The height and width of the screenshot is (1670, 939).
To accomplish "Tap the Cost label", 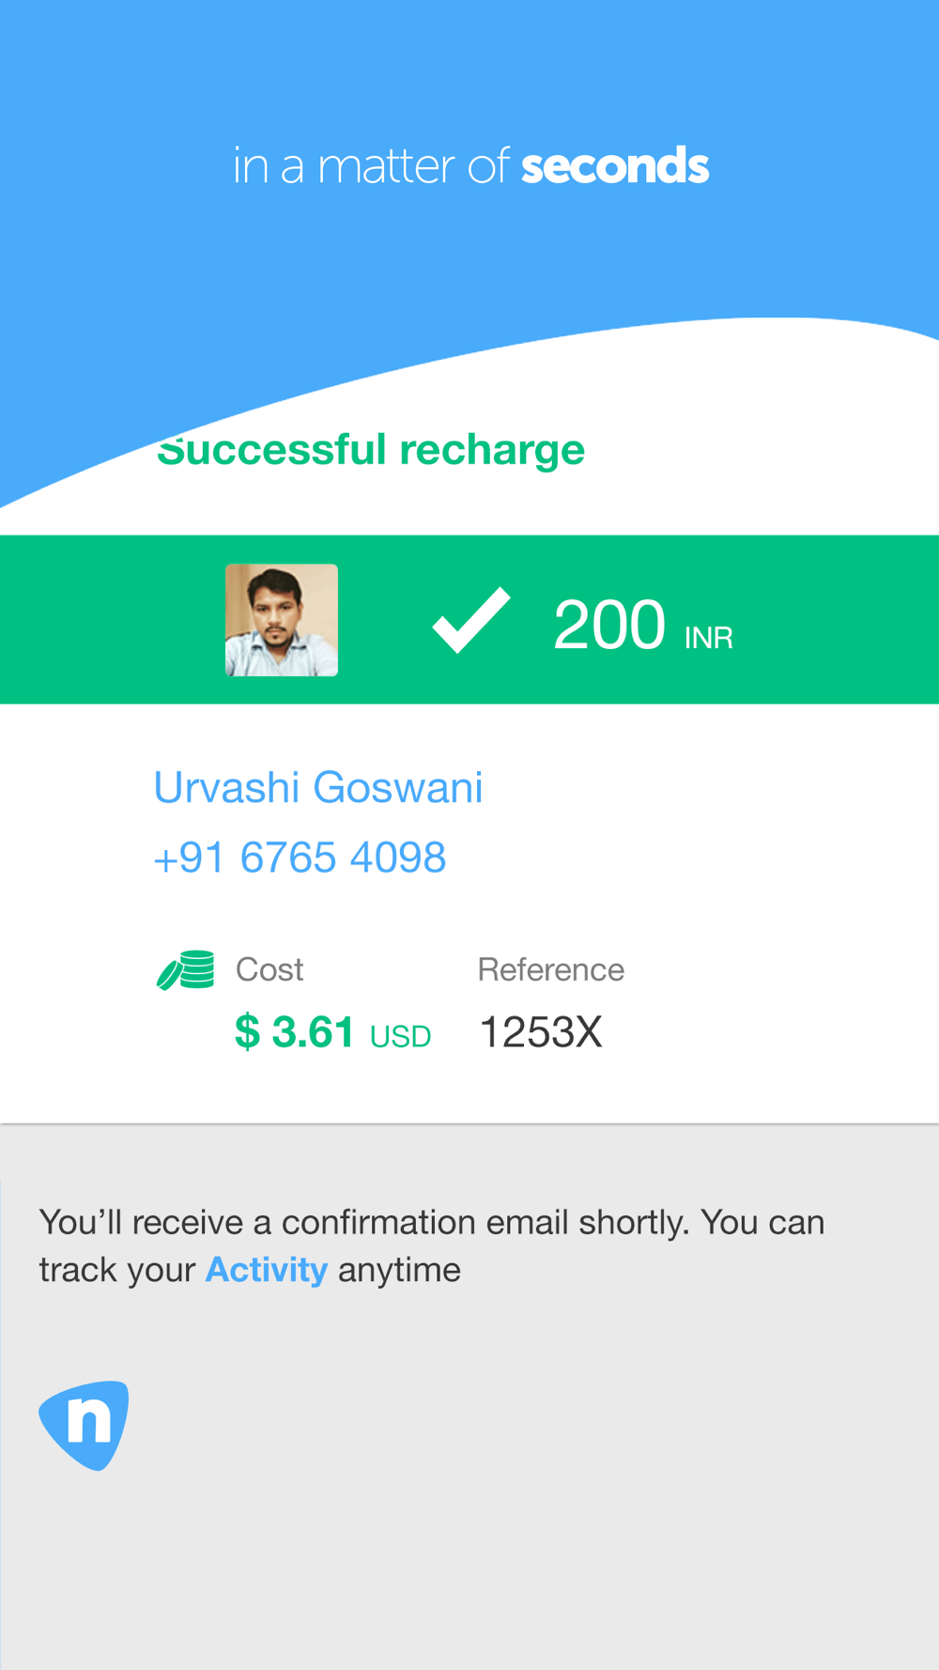I will click(269, 969).
